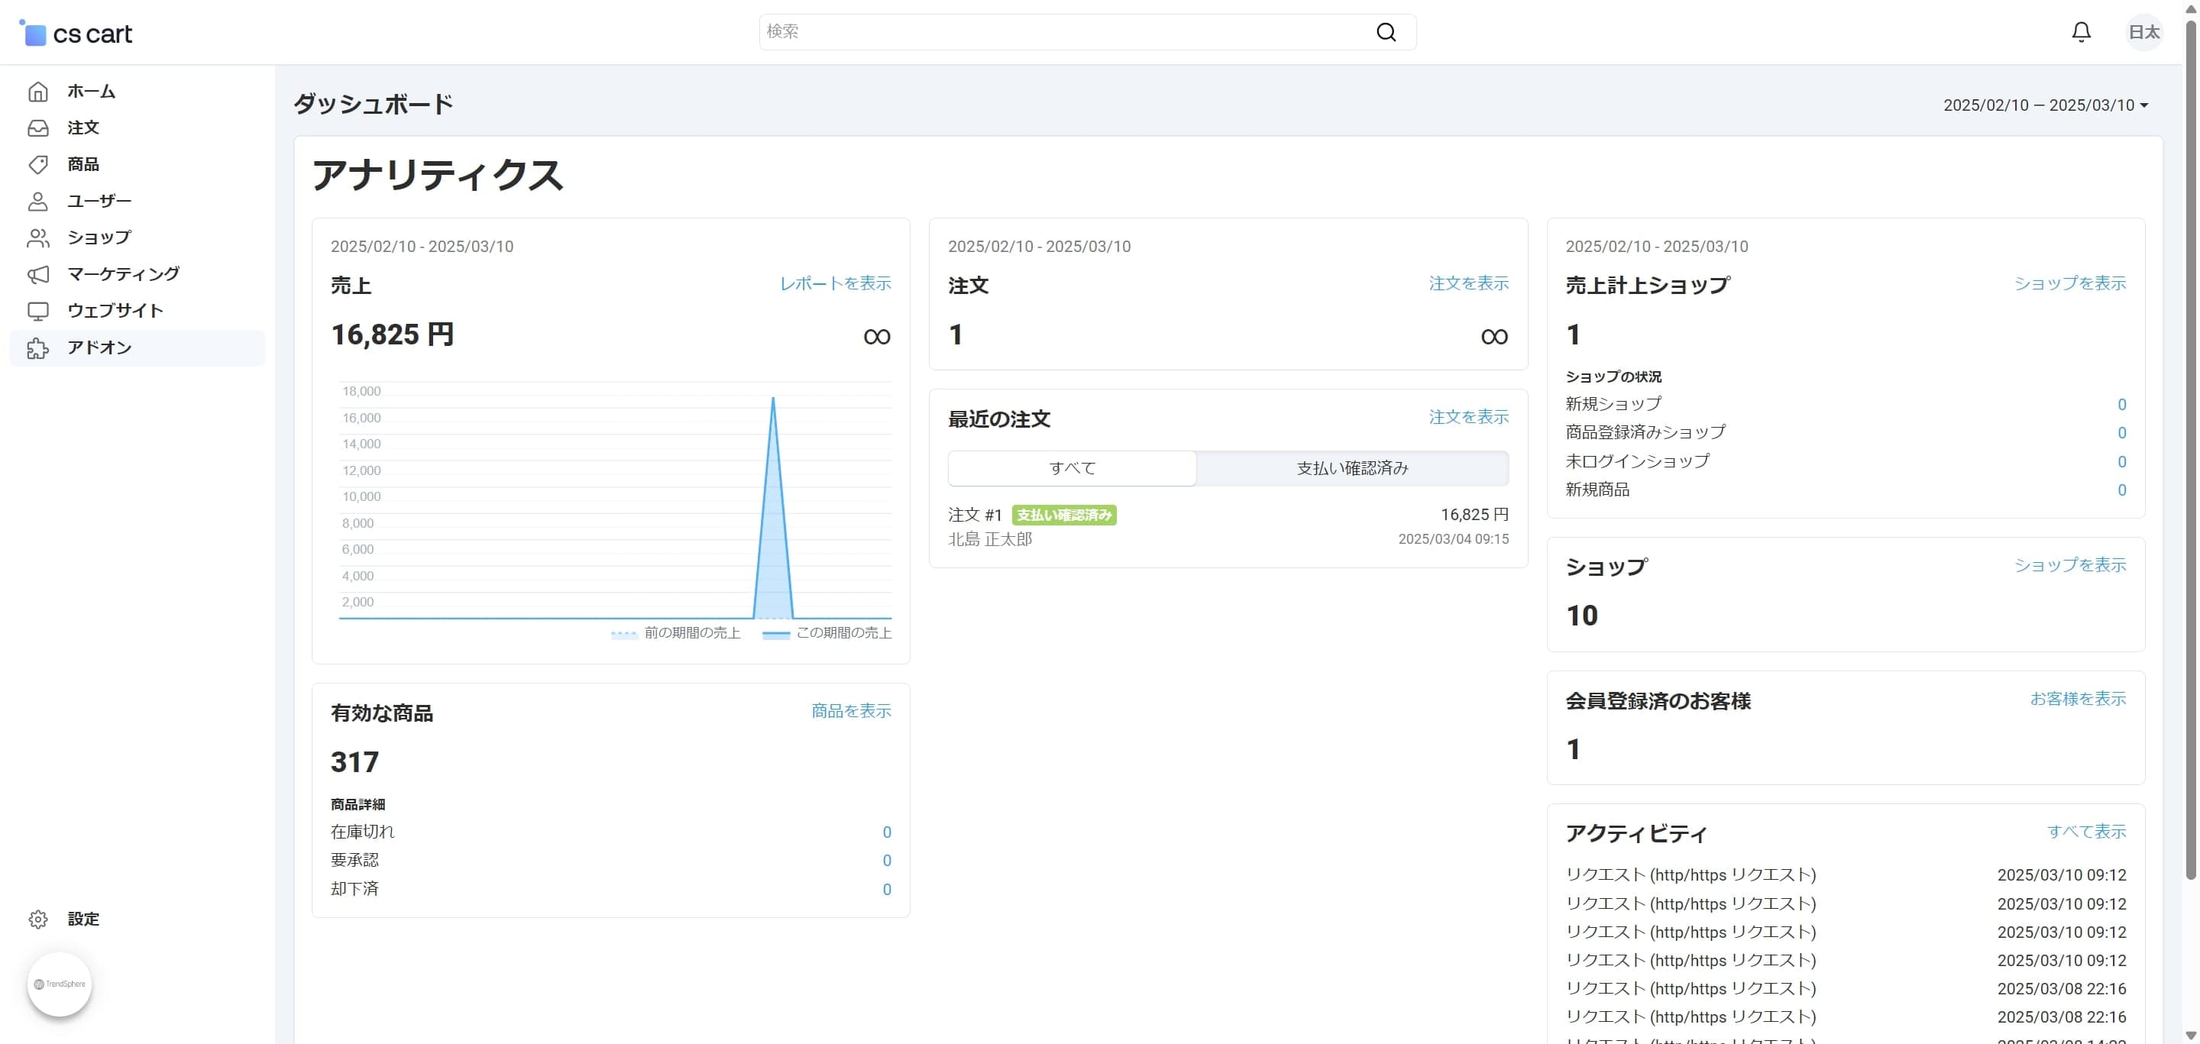The width and height of the screenshot is (2200, 1044).
Task: Click the 却下済 count 0
Action: point(886,890)
